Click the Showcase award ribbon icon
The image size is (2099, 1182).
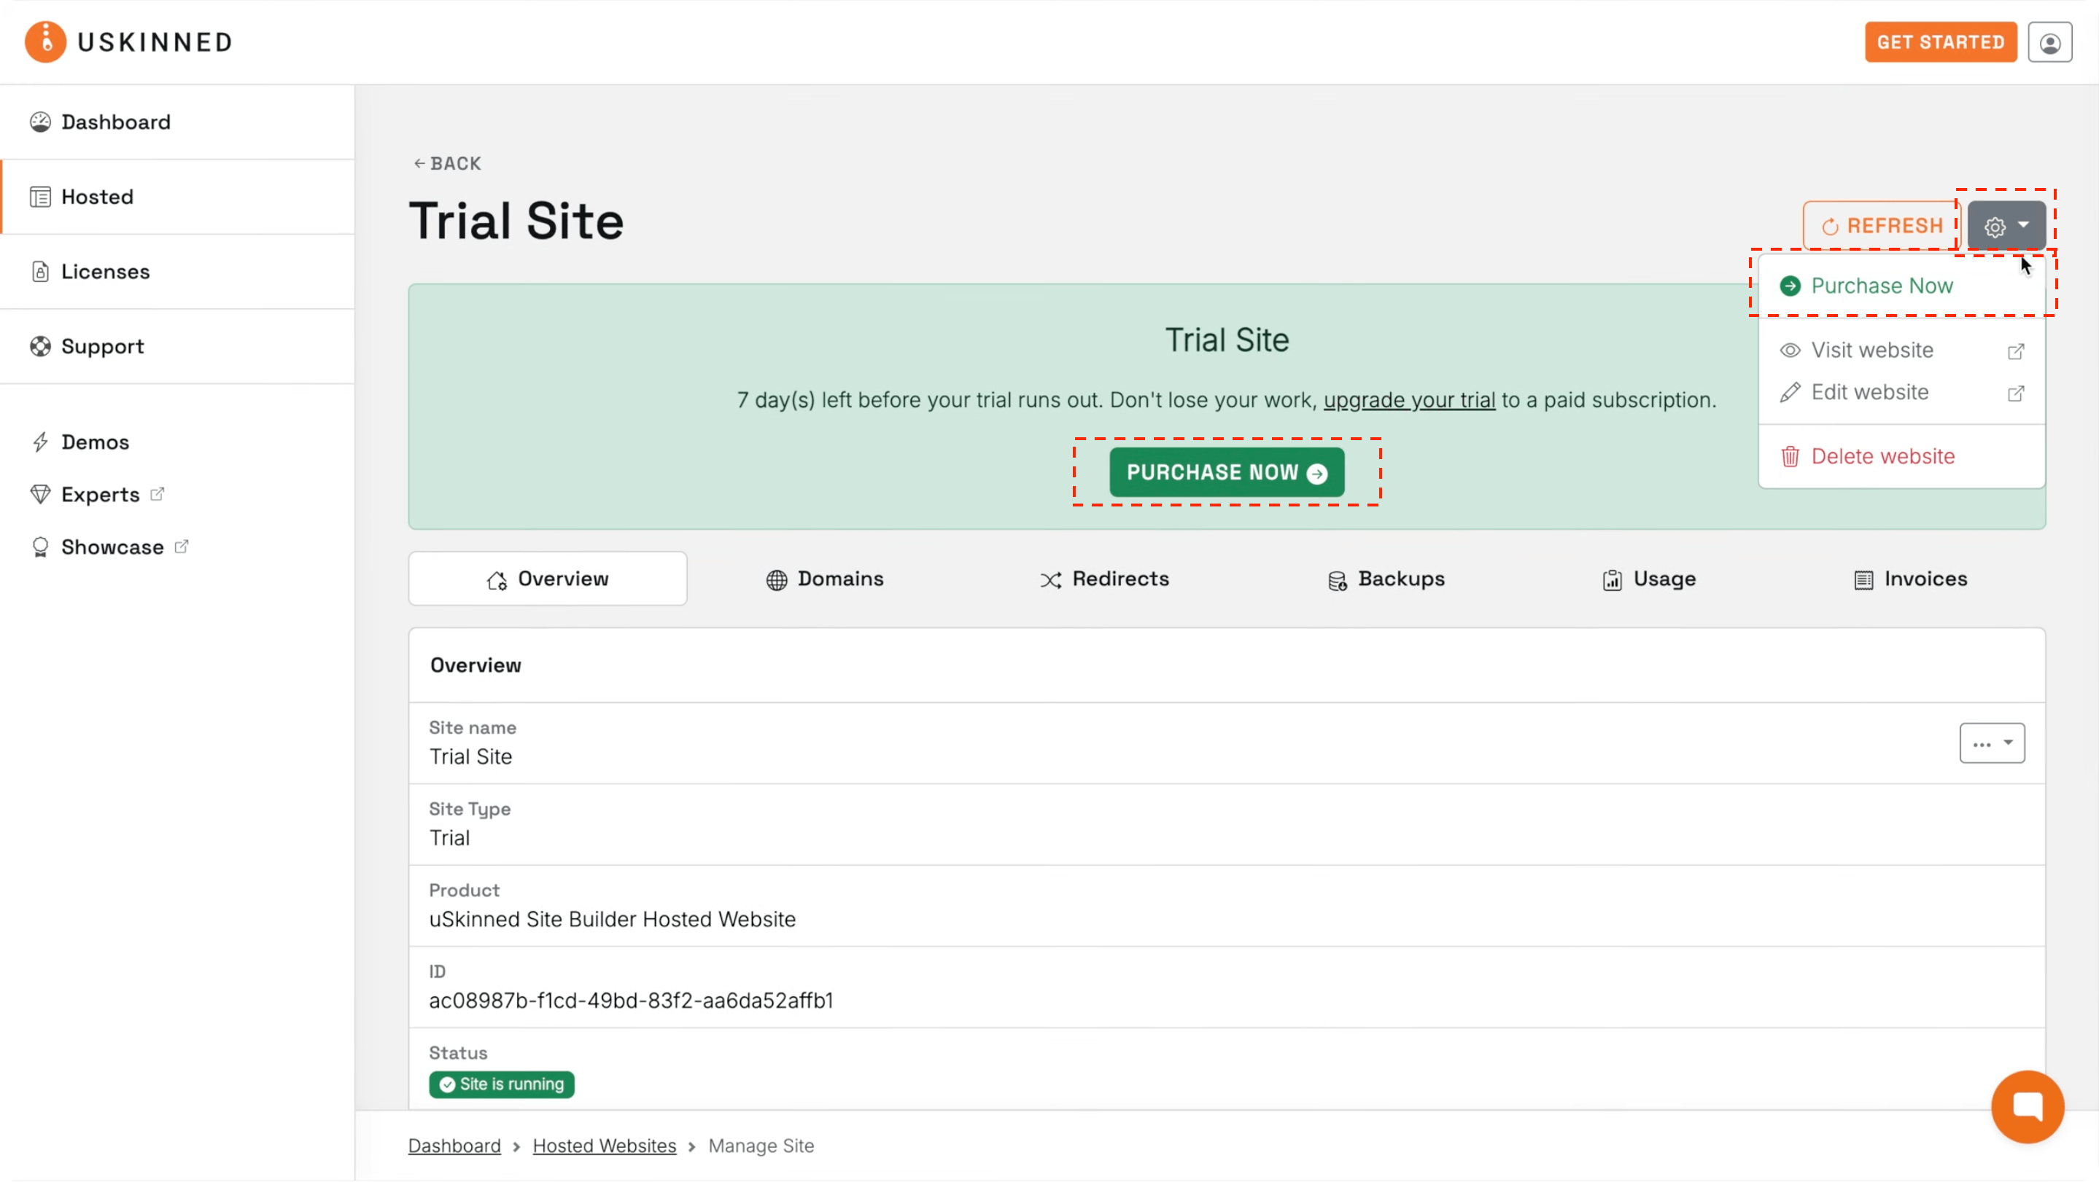(x=40, y=547)
